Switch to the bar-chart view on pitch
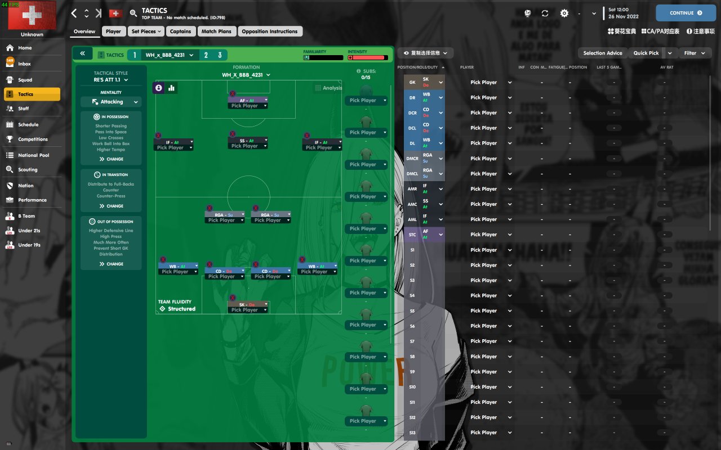The image size is (721, 450). (171, 88)
